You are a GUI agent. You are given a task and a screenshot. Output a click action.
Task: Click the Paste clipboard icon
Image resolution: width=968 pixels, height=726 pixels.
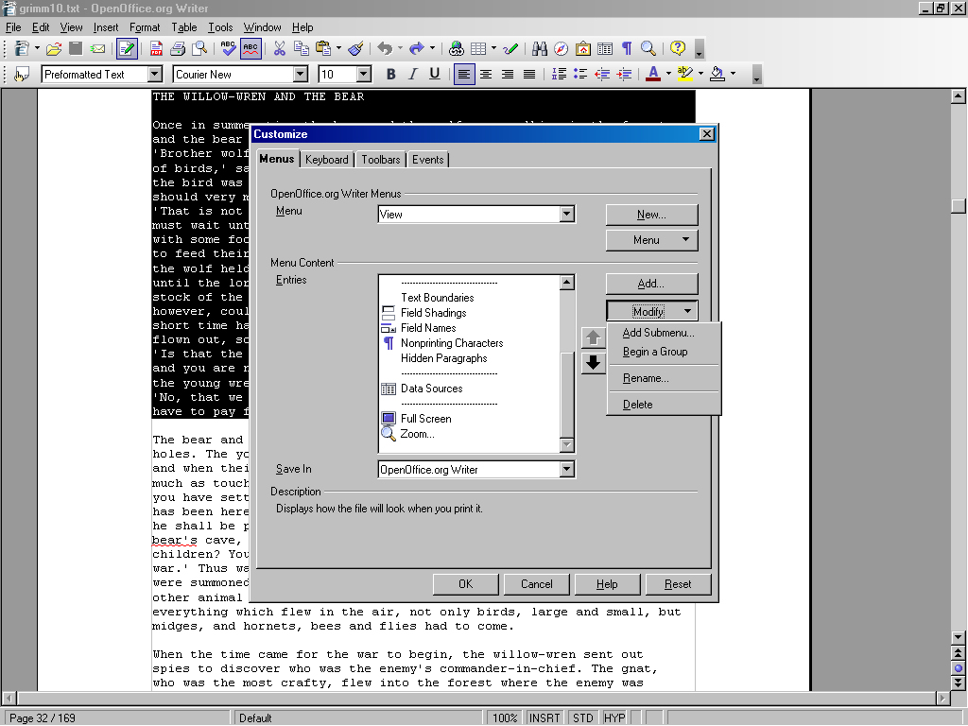[x=323, y=49]
